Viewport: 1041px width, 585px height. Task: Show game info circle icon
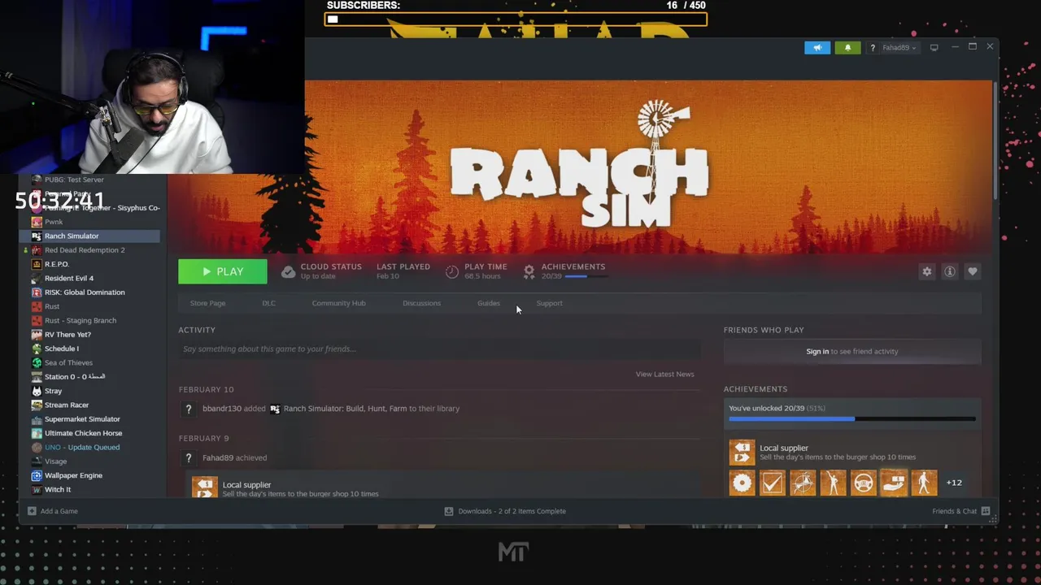click(x=949, y=271)
